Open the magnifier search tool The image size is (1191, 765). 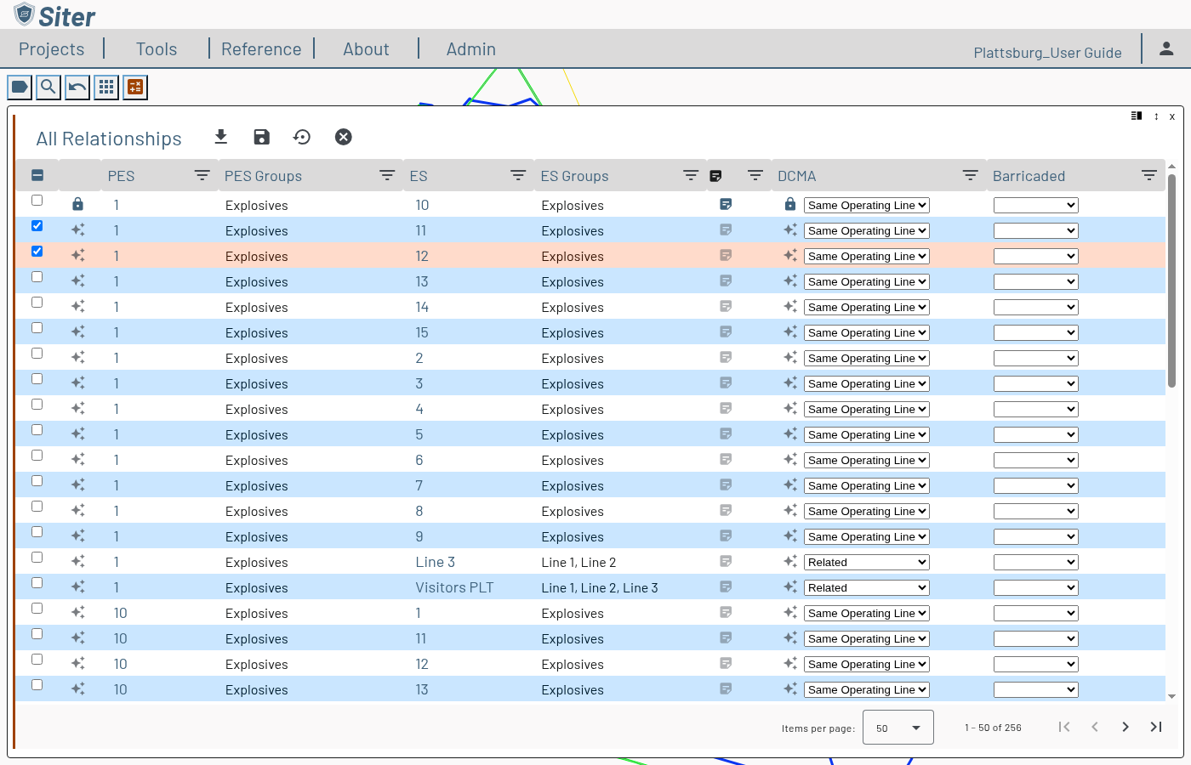tap(48, 87)
